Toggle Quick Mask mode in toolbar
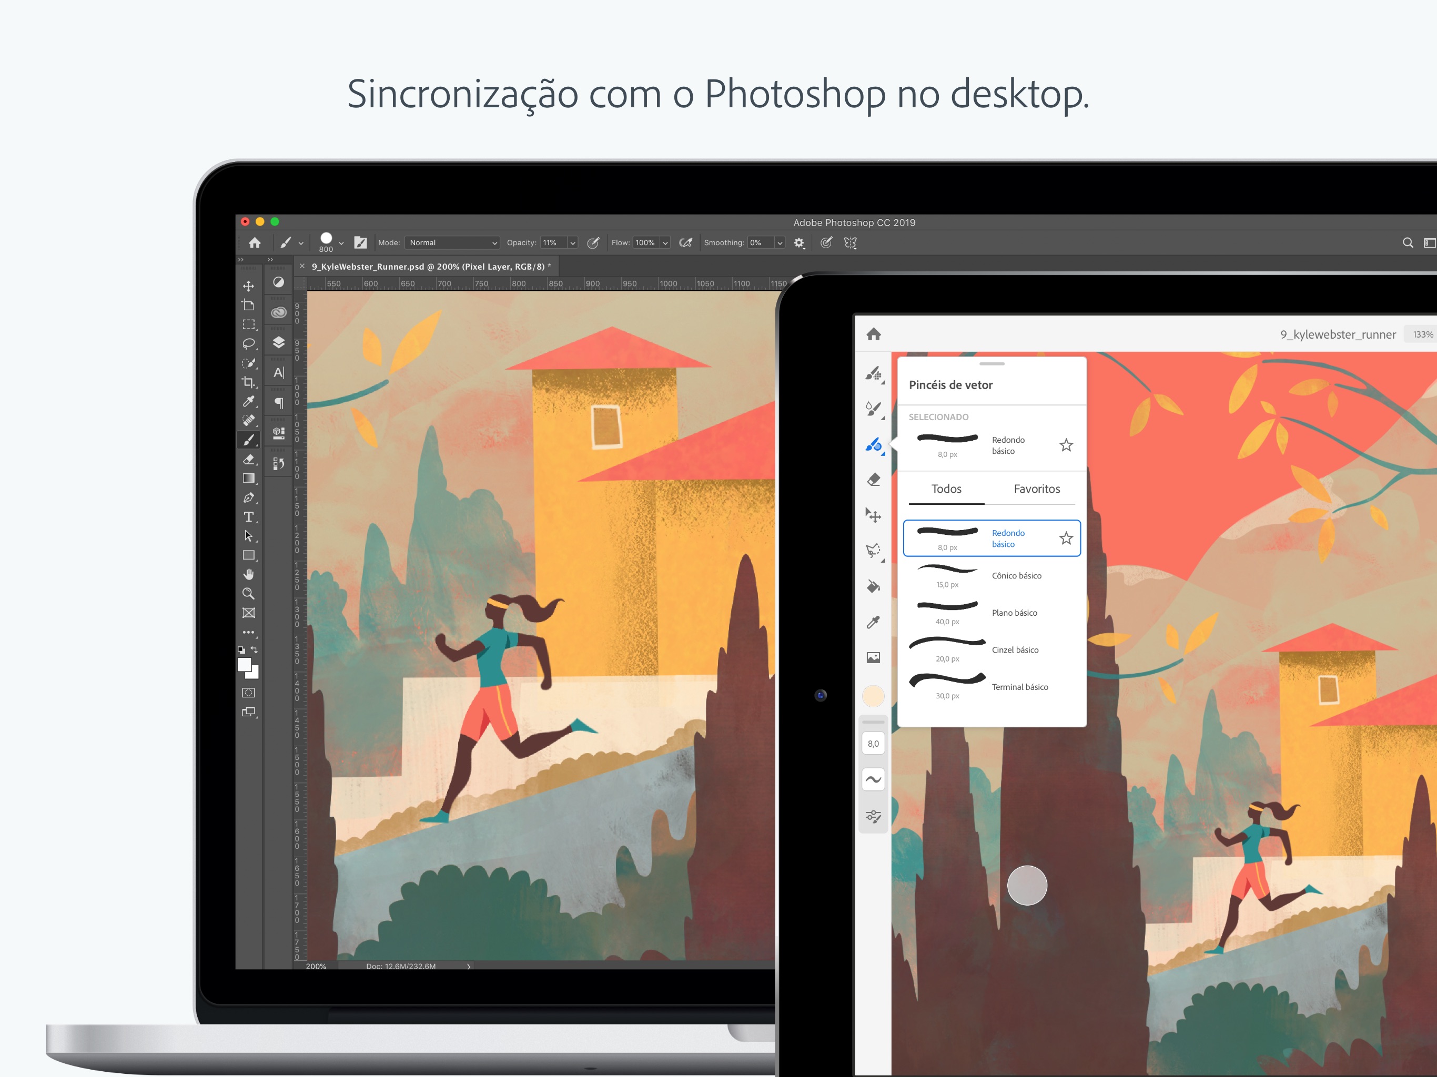 pyautogui.click(x=248, y=693)
